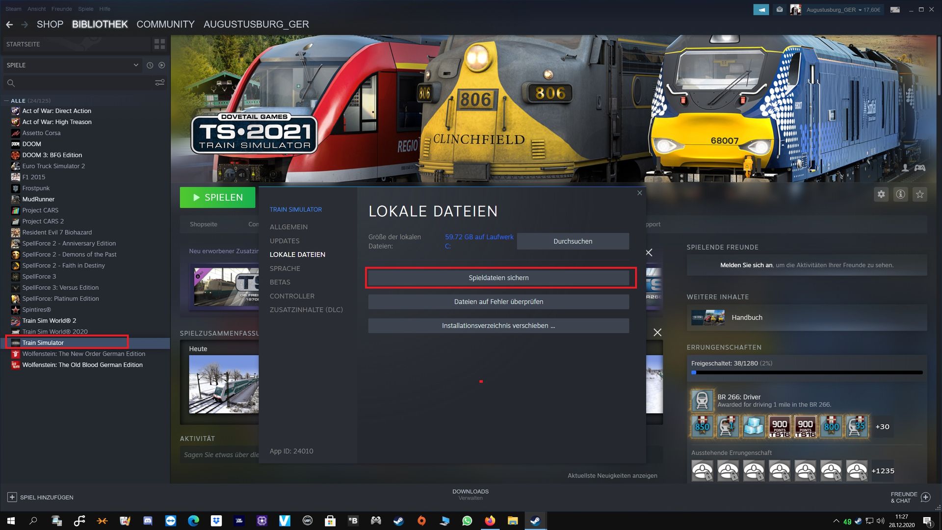Image resolution: width=942 pixels, height=530 pixels.
Task: Switch to ZUSATZINHALTE (DLC) tab
Action: coord(306,310)
